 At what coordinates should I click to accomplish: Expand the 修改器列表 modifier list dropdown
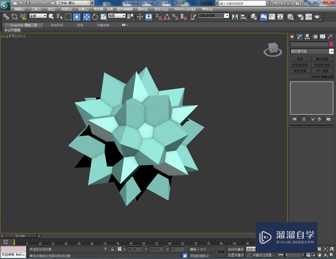(312, 51)
